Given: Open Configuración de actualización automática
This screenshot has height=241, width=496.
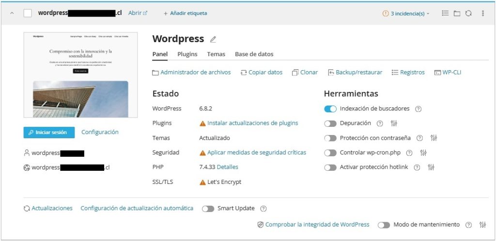Looking at the screenshot, I should coord(137,208).
